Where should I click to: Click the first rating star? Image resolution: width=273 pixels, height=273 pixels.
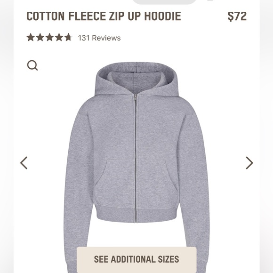(31, 37)
